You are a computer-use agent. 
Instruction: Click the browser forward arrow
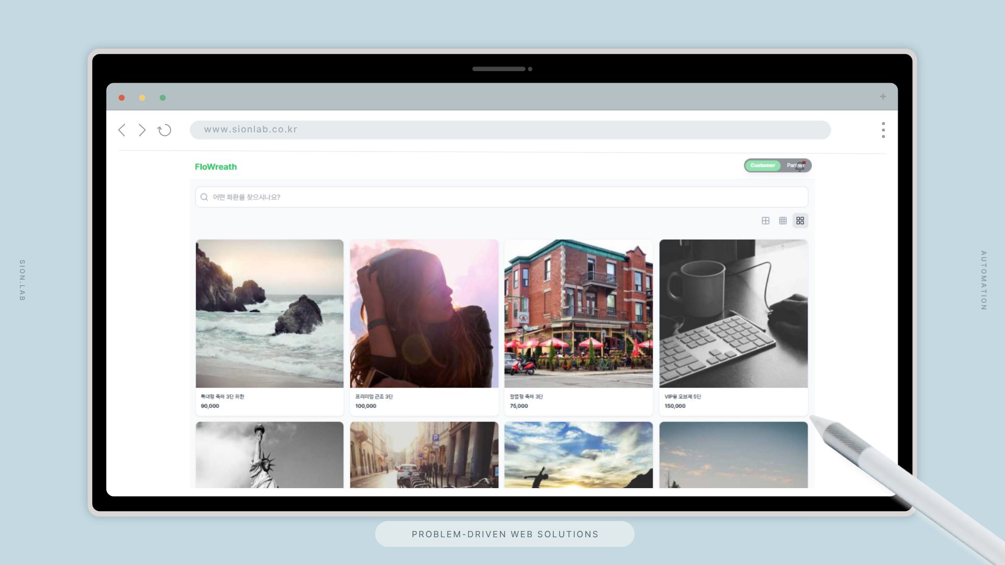(142, 130)
